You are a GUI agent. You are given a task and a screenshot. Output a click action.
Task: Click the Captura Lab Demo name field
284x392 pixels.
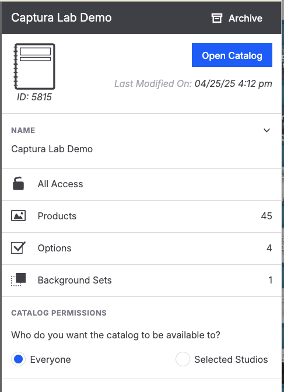[x=52, y=149]
